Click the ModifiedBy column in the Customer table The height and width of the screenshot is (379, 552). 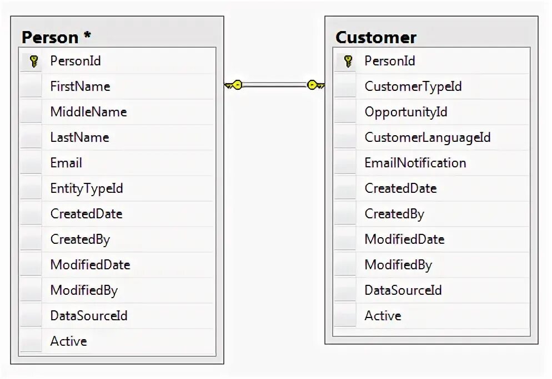click(x=398, y=265)
